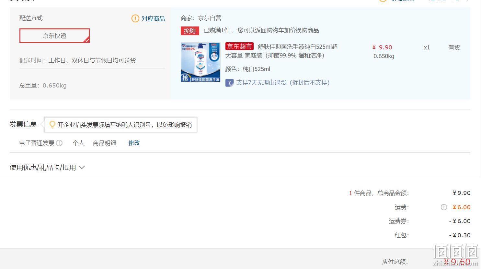Click 修改 to edit invoice info
481x269 pixels.
134,143
